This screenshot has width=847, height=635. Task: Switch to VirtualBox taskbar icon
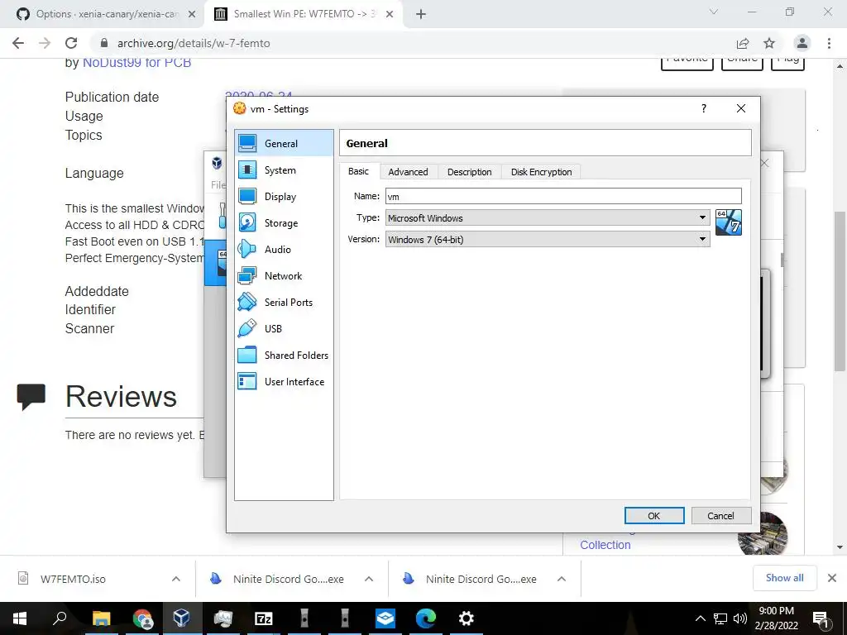coord(181,618)
